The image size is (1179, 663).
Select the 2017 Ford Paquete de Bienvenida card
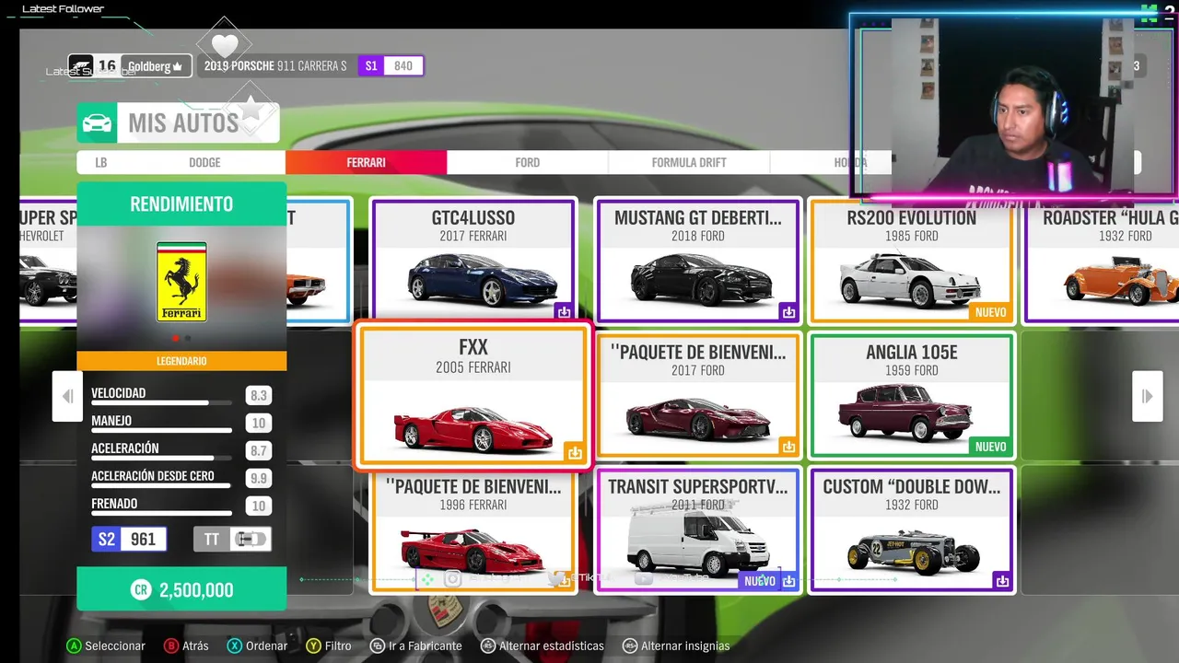pos(697,395)
